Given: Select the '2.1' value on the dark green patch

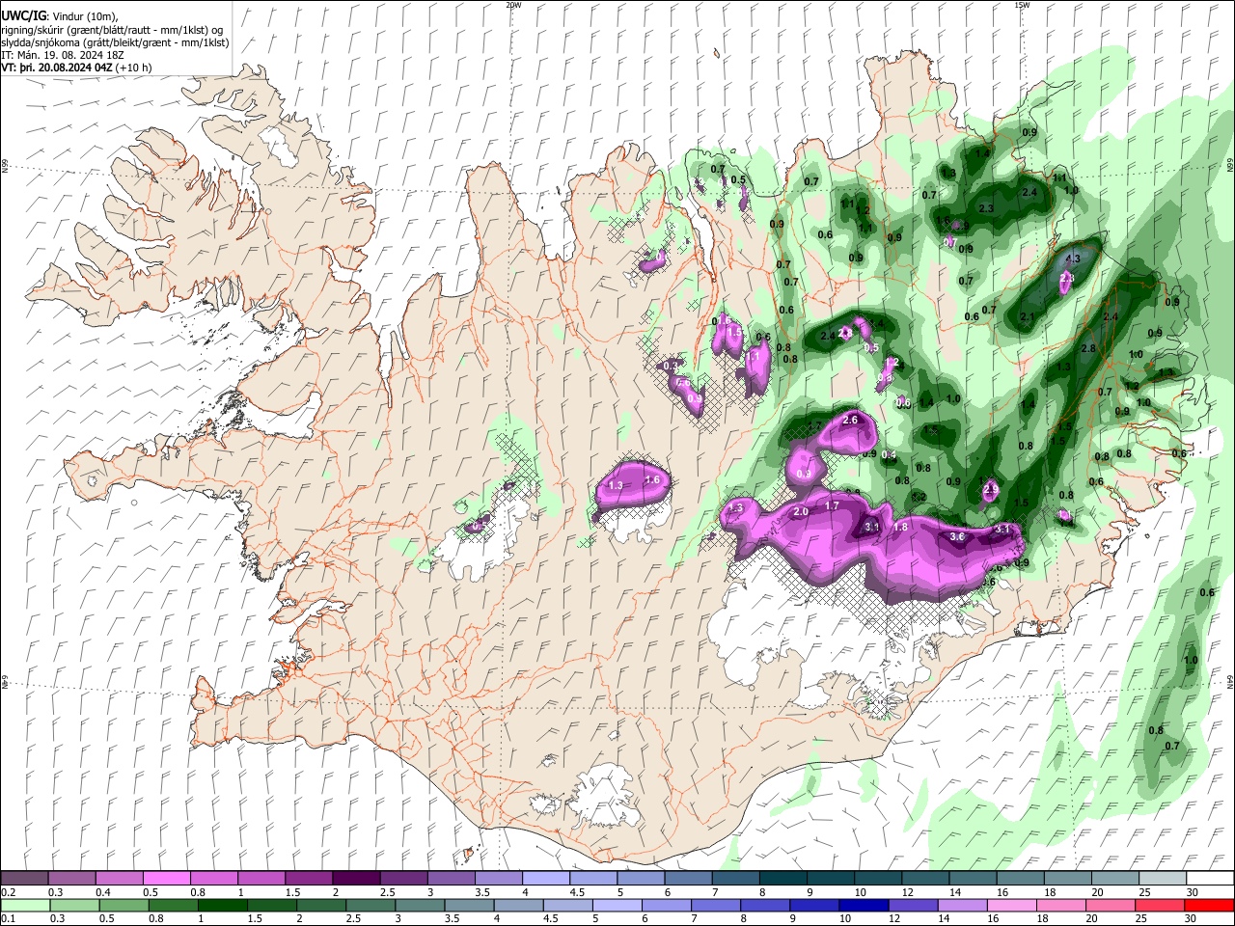Looking at the screenshot, I should (x=1028, y=317).
